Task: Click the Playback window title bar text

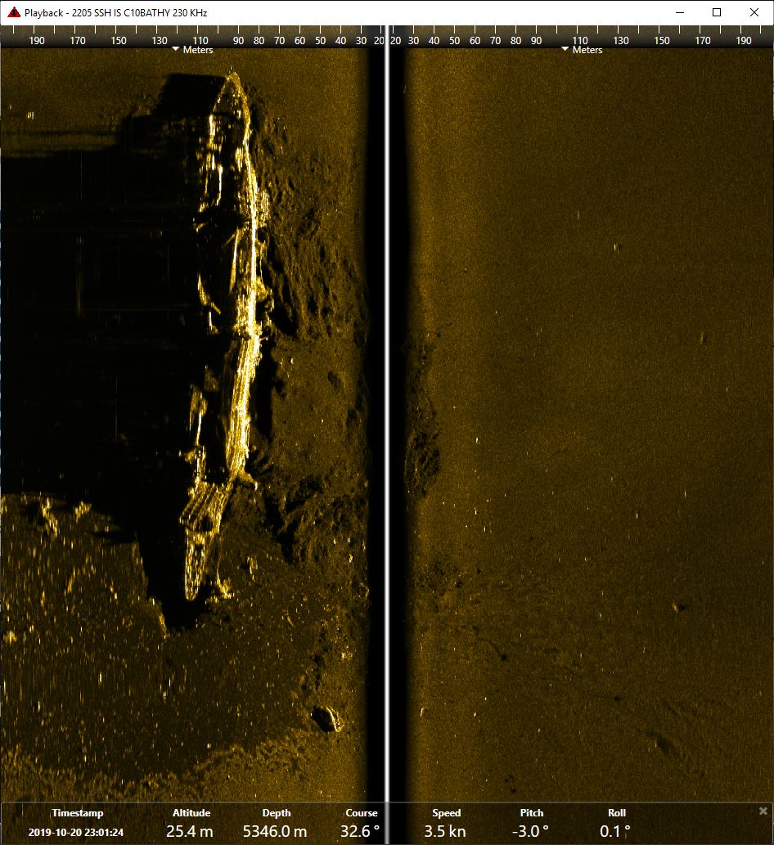Action: (116, 12)
